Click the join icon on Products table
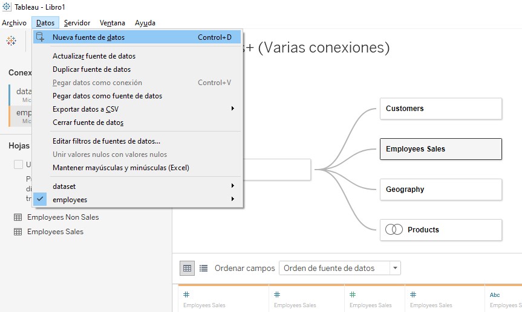The height and width of the screenshot is (312, 522). point(394,229)
